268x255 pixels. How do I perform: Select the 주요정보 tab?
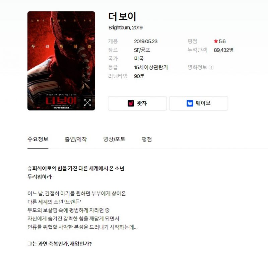[x=38, y=139]
